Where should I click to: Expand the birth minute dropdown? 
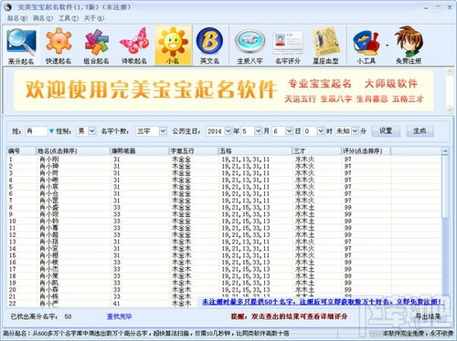coord(355,131)
